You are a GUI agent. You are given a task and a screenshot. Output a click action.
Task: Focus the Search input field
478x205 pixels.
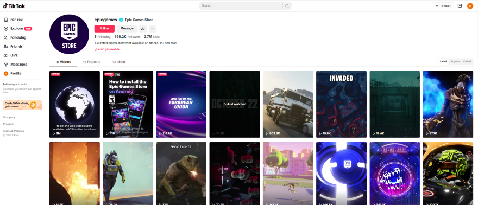coord(241,6)
